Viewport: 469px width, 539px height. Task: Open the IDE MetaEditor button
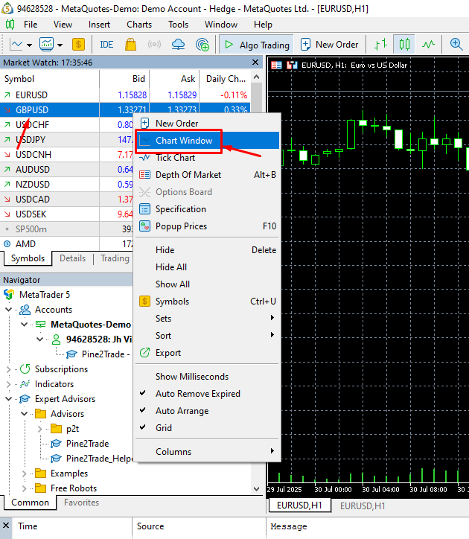(x=106, y=45)
